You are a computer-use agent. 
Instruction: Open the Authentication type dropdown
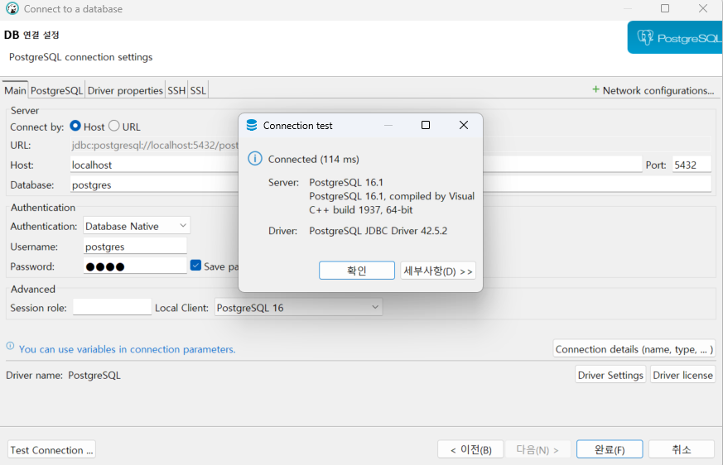click(137, 226)
